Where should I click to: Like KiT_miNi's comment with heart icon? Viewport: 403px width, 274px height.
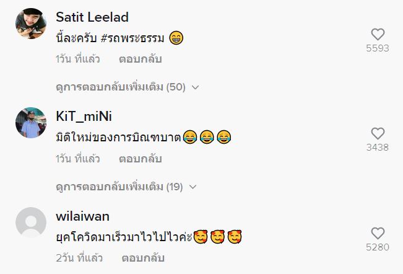point(378,133)
